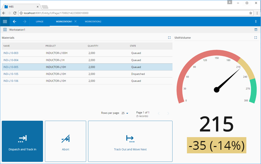Screen dimensions: 261x164
Task: Bookmark this page with the star icon
Action: 251,13
